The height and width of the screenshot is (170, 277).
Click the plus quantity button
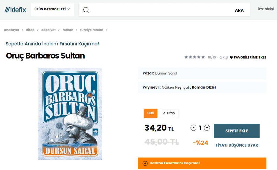207,128
